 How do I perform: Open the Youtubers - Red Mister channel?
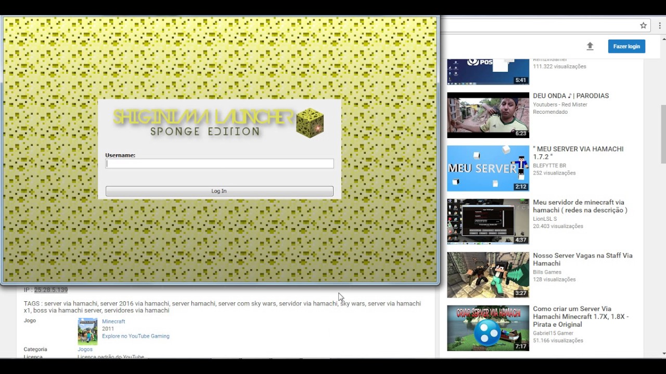click(x=560, y=104)
